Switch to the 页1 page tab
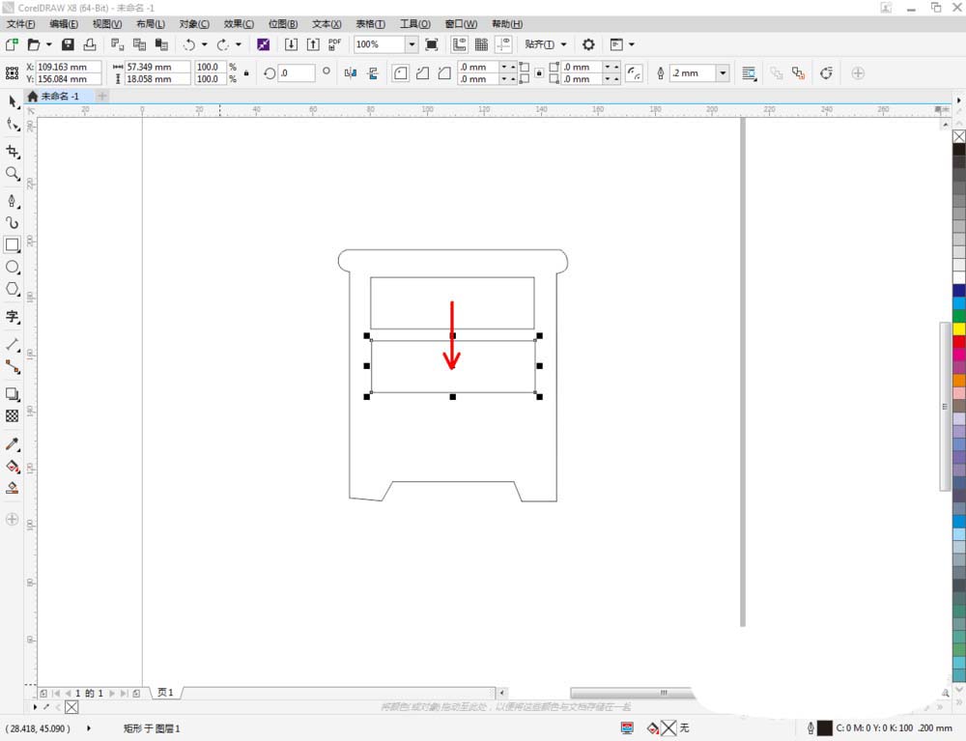This screenshot has width=966, height=741. pos(165,693)
